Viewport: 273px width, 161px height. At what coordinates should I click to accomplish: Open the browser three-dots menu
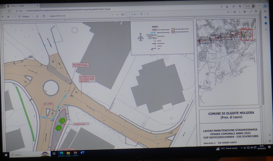(259, 6)
